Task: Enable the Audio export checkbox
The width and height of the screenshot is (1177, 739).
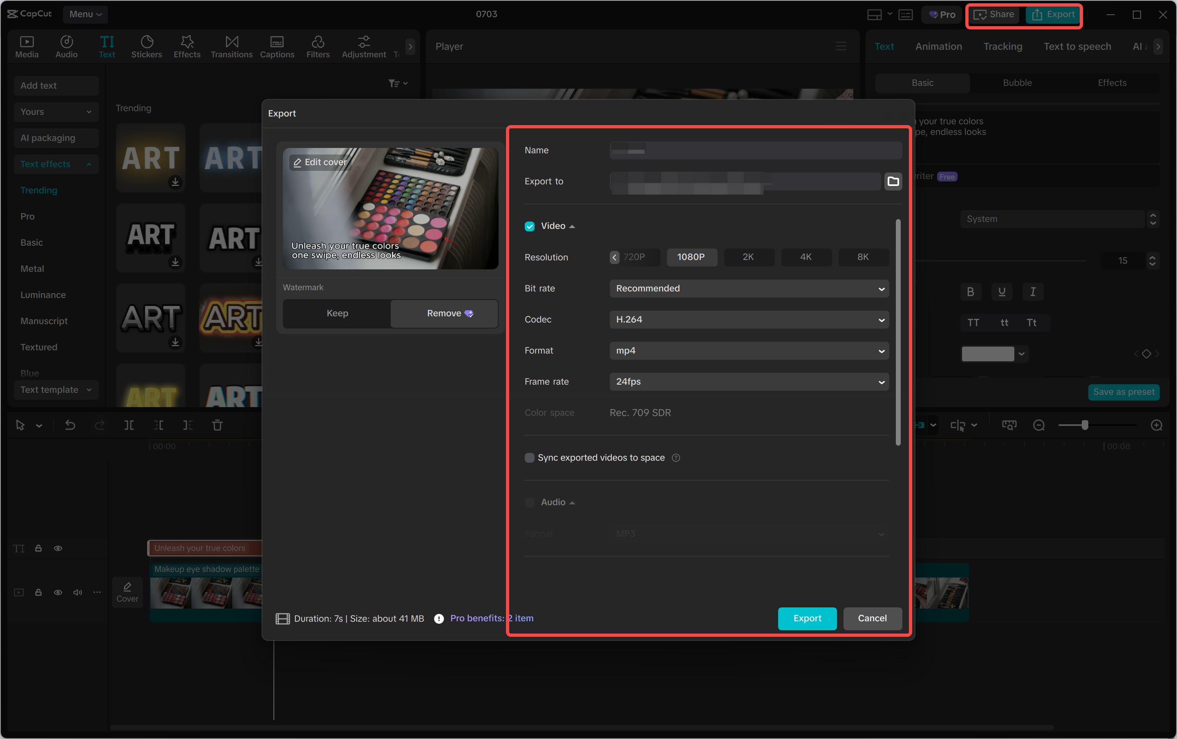Action: click(529, 502)
